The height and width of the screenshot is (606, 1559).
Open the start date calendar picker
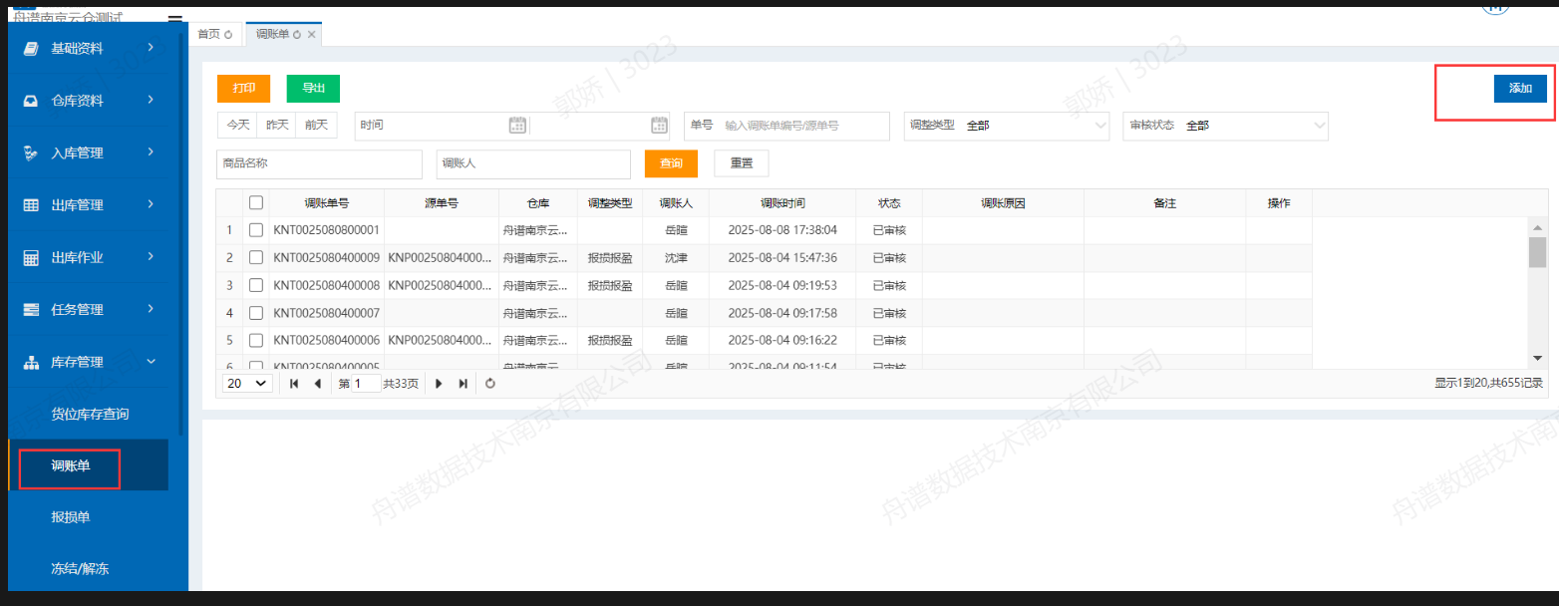517,126
